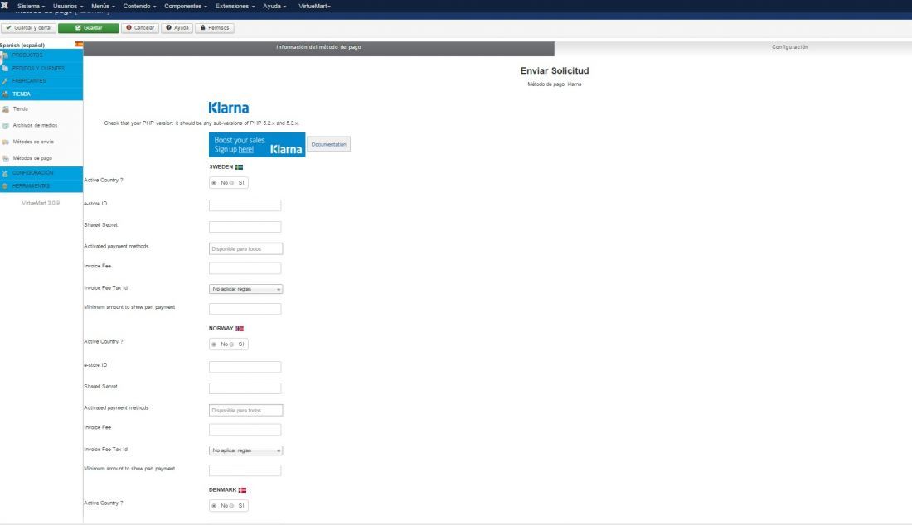Viewport: 912px width, 525px height.
Task: Open Norway Activated payment methods selector
Action: pyautogui.click(x=245, y=410)
